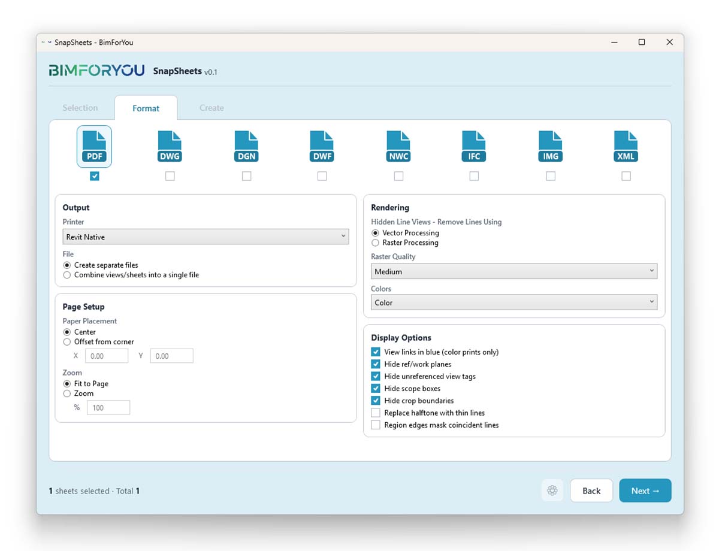Check the IFC format checkbox
The image size is (719, 551).
click(474, 176)
